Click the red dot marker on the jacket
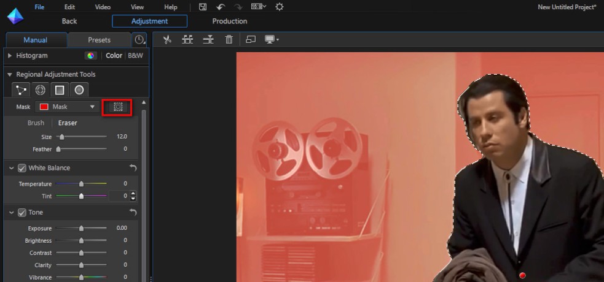The height and width of the screenshot is (282, 604). click(x=522, y=275)
